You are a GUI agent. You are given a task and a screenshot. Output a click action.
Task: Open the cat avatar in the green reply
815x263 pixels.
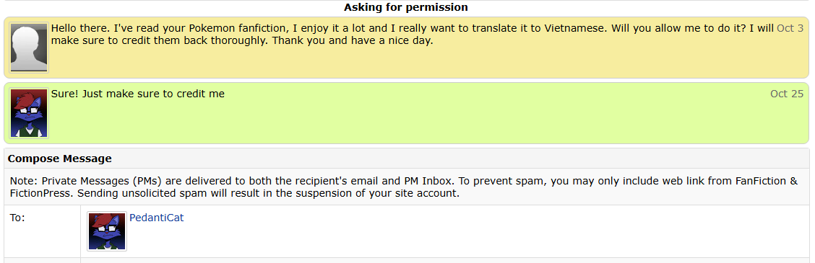click(x=29, y=113)
